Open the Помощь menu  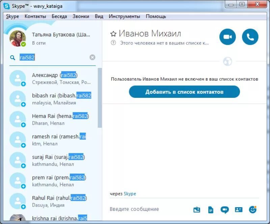[156, 16]
